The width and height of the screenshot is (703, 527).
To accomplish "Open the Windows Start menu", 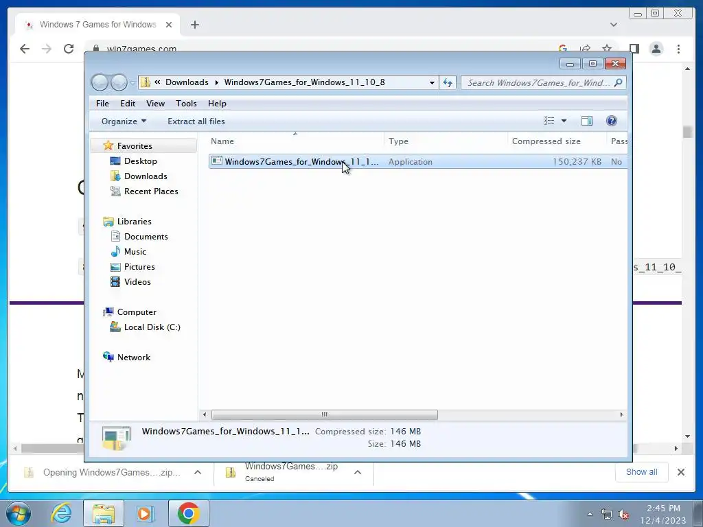I will (x=19, y=513).
